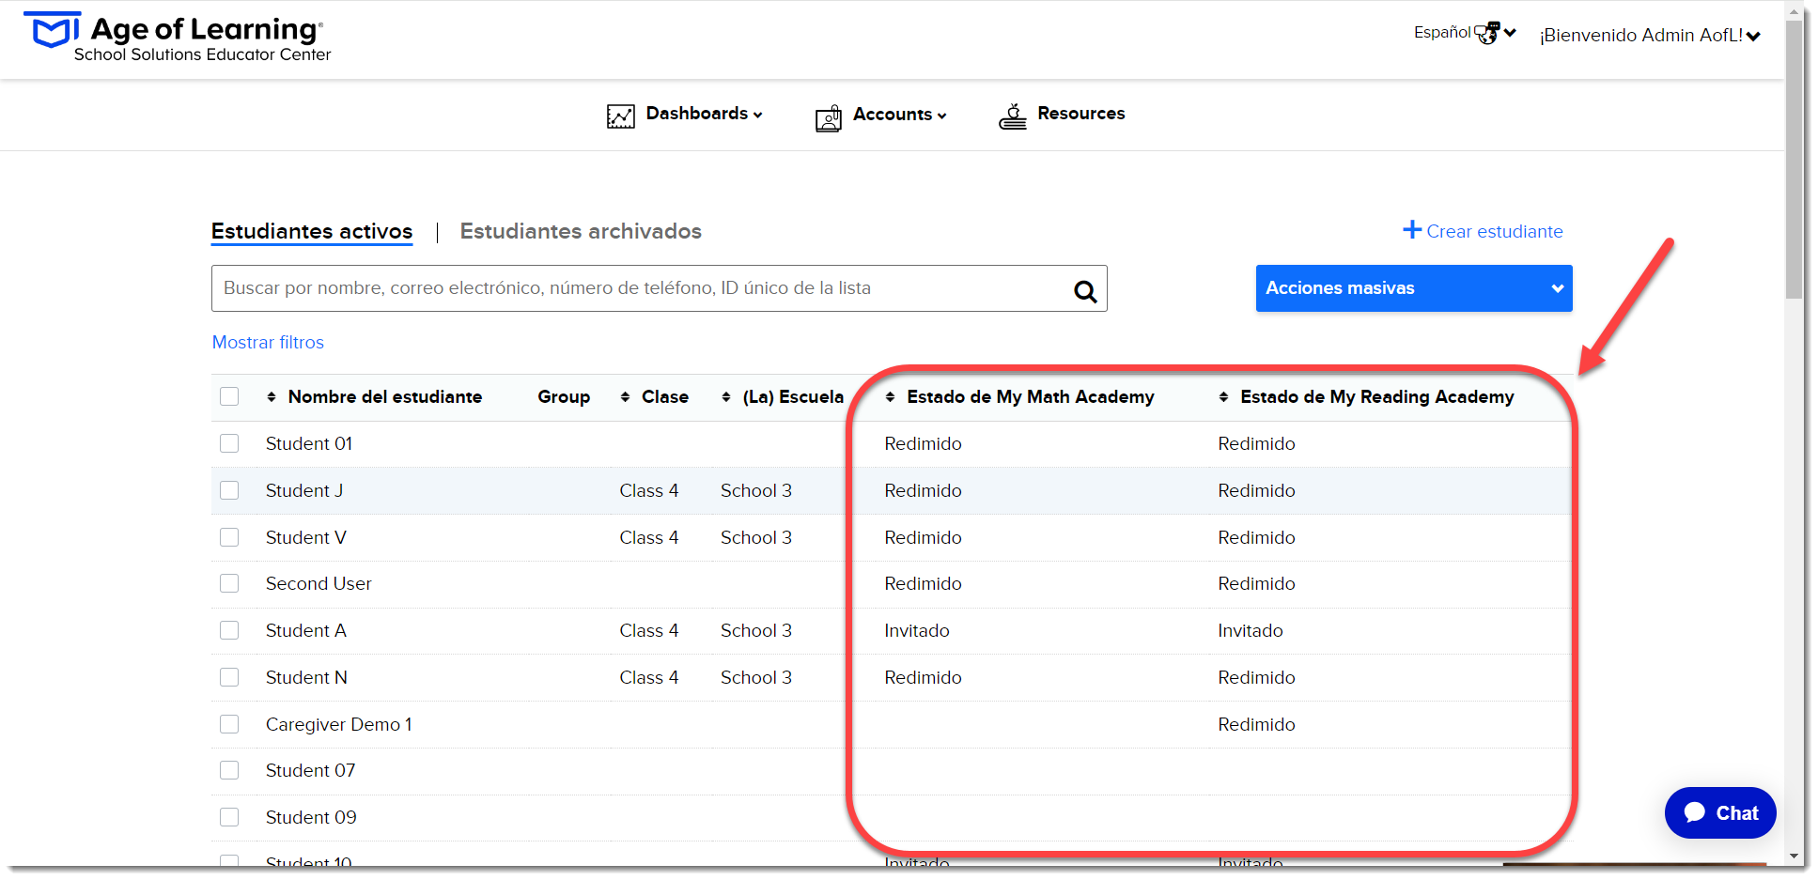The width and height of the screenshot is (1818, 880).
Task: Click the Group column header
Action: [564, 397]
